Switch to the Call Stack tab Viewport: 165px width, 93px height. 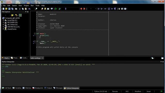[x=7, y=88]
